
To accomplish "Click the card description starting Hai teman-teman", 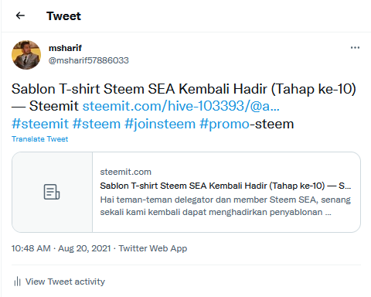I will (x=226, y=206).
